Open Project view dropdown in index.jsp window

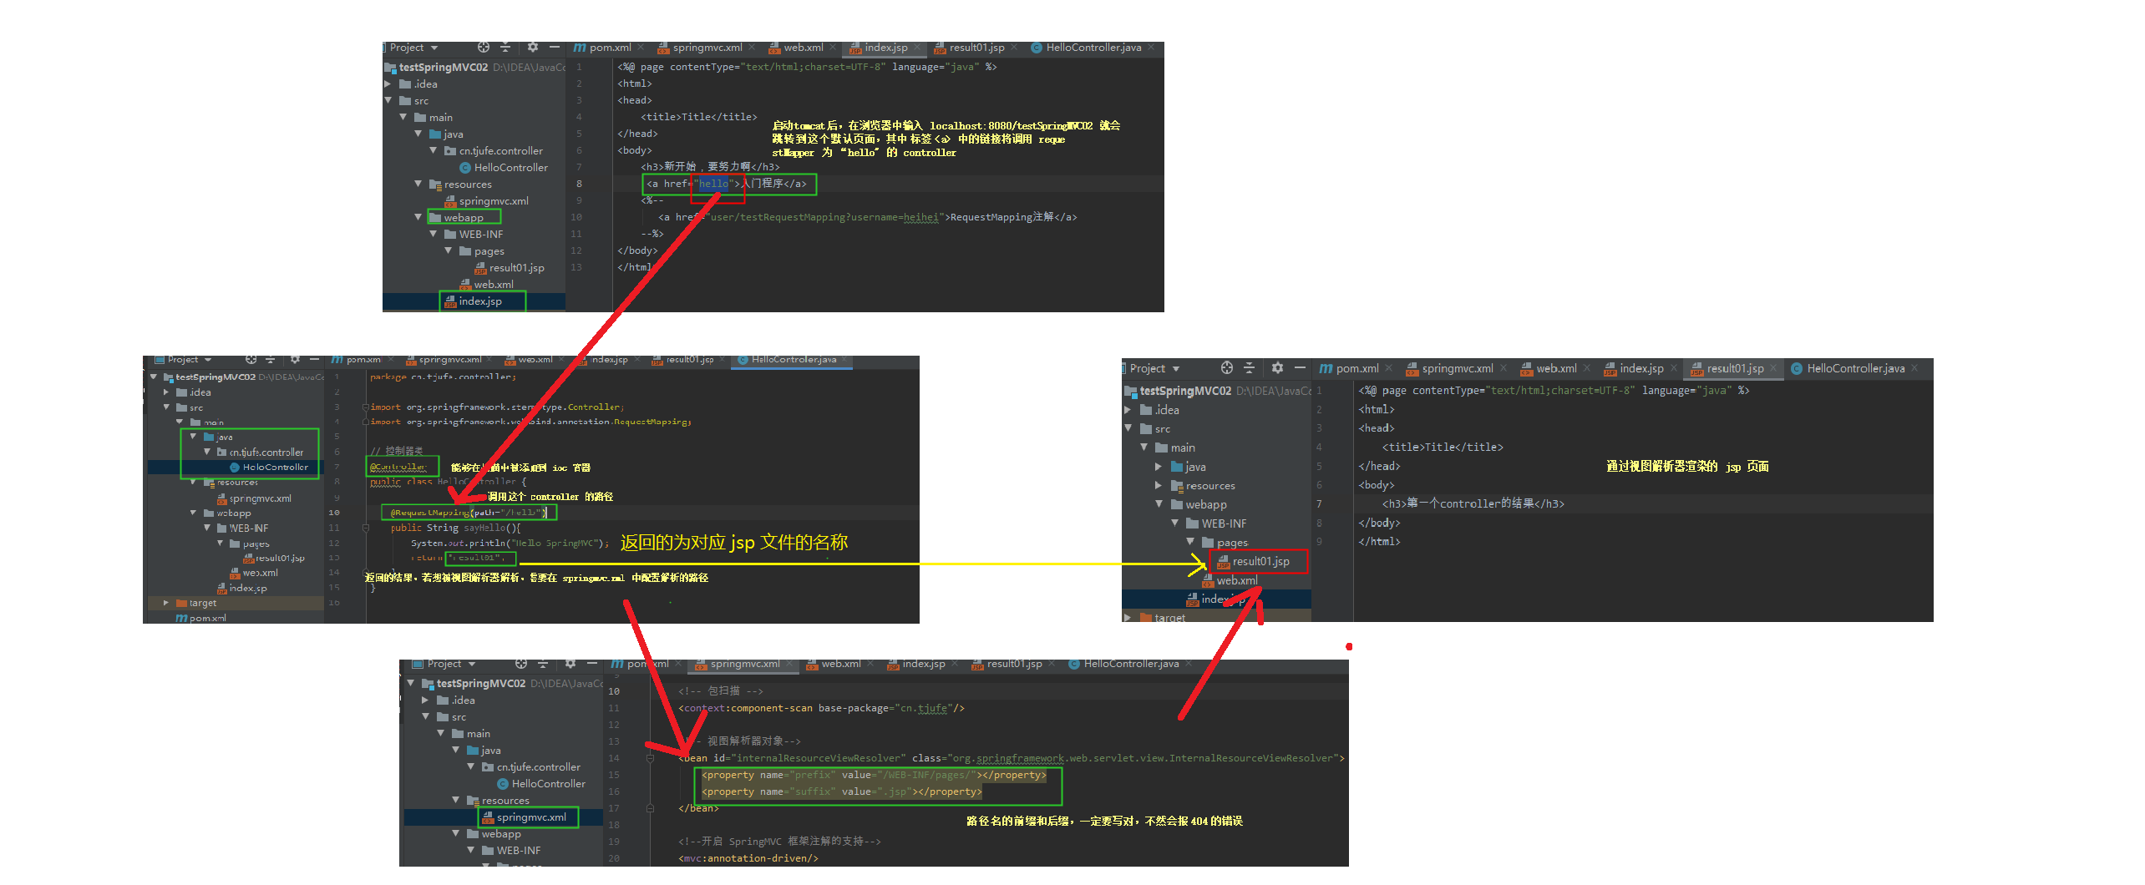[434, 48]
